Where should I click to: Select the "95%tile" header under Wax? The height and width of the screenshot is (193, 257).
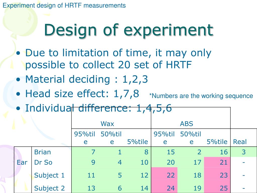coord(85,138)
